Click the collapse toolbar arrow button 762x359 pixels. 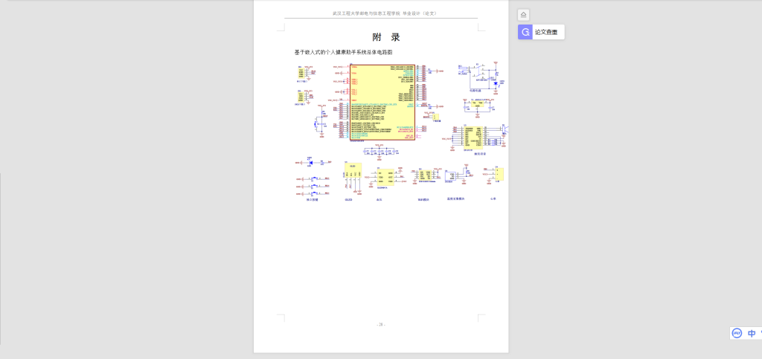(523, 15)
